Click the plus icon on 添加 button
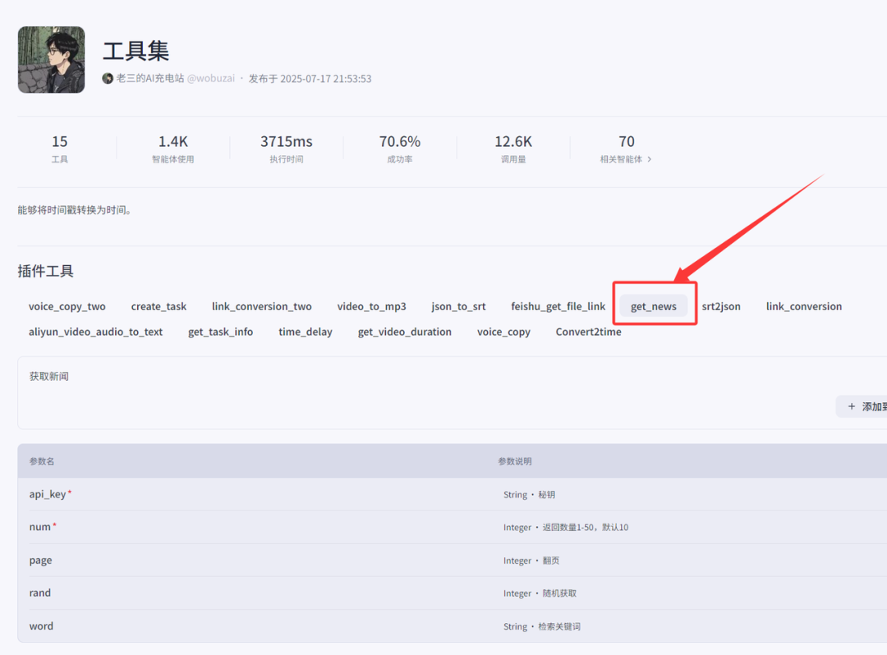The image size is (887, 655). coord(852,406)
